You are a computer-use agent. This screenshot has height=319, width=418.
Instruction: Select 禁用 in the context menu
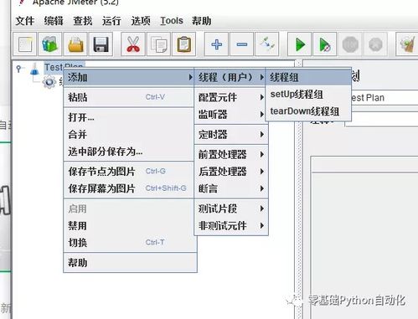[77, 225]
